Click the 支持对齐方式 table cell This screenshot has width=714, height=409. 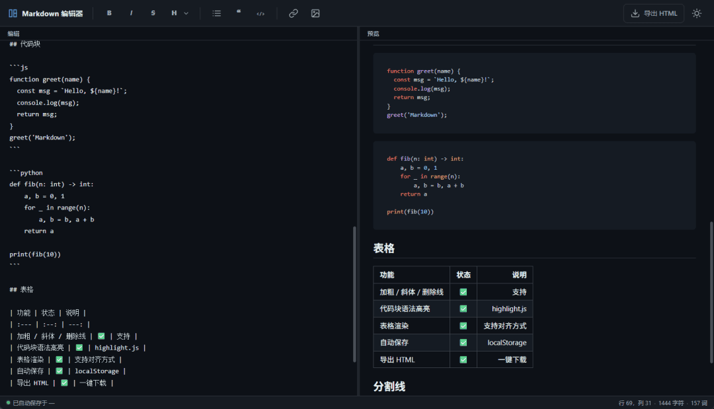pyautogui.click(x=505, y=326)
